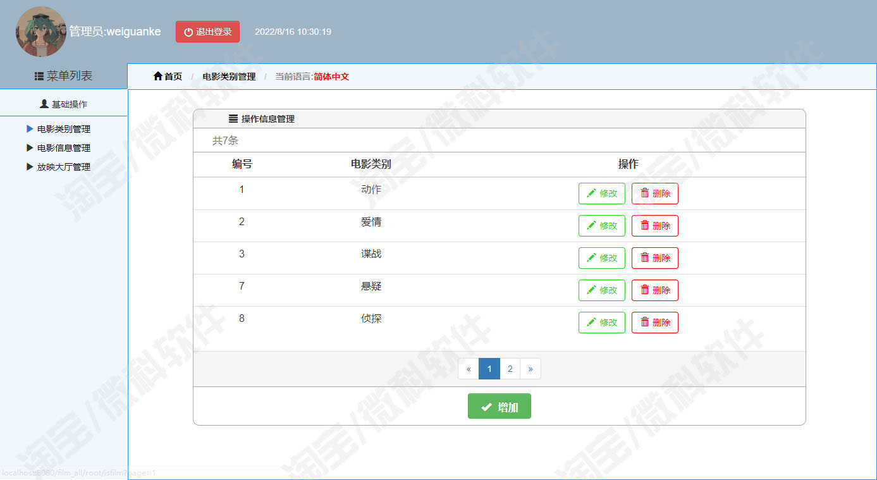Click the 当前语言 label
Viewport: 877px width, 480px height.
pos(294,77)
